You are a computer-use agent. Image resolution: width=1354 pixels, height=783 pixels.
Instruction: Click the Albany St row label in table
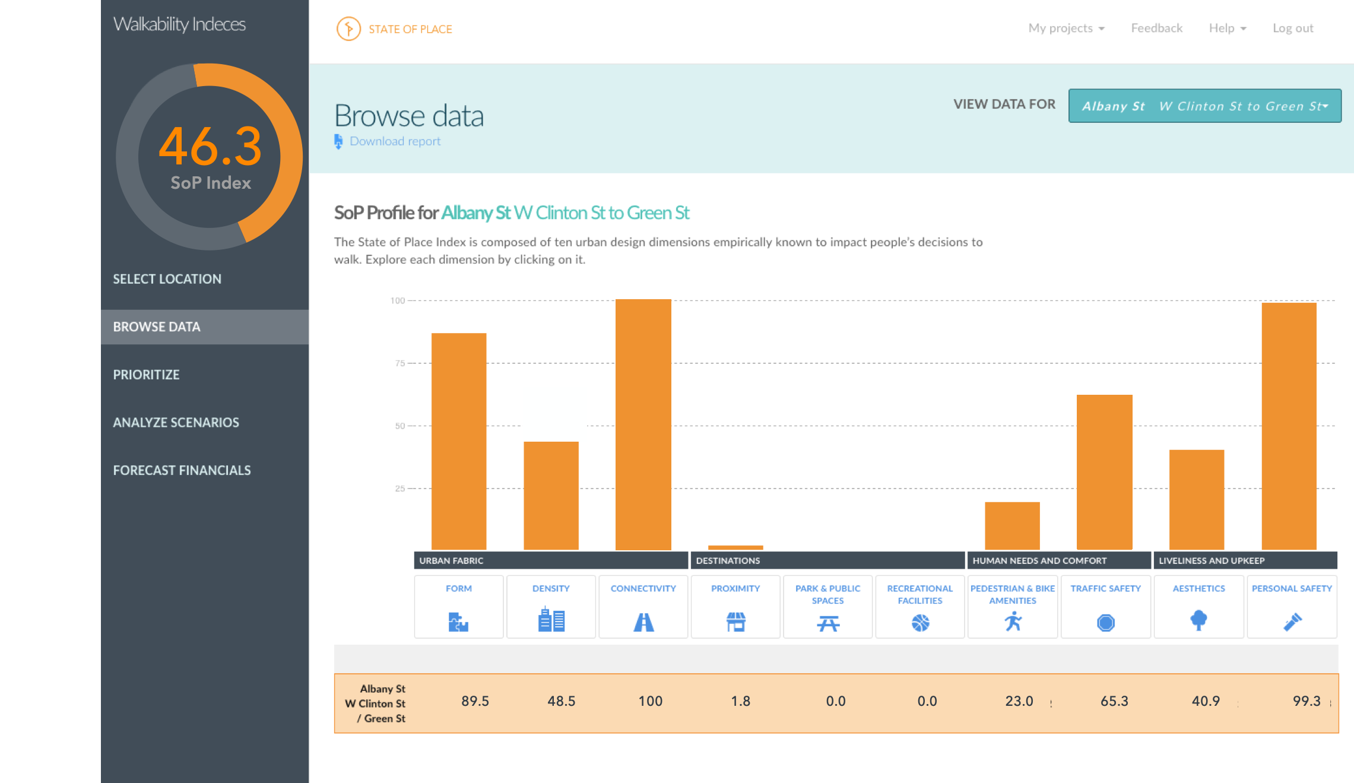pyautogui.click(x=375, y=703)
